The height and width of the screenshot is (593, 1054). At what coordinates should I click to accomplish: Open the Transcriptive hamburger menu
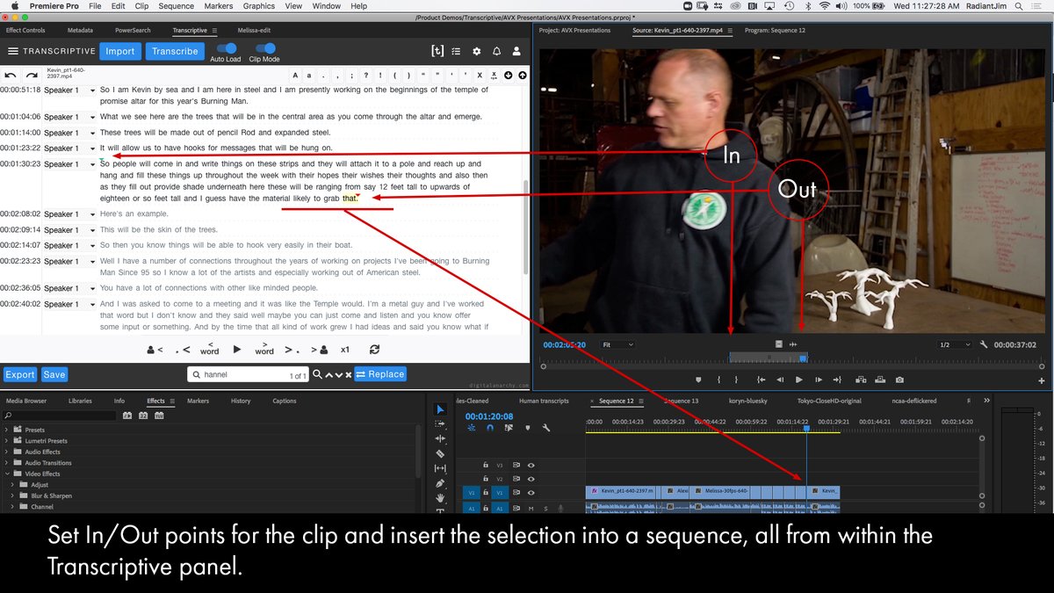click(x=12, y=51)
